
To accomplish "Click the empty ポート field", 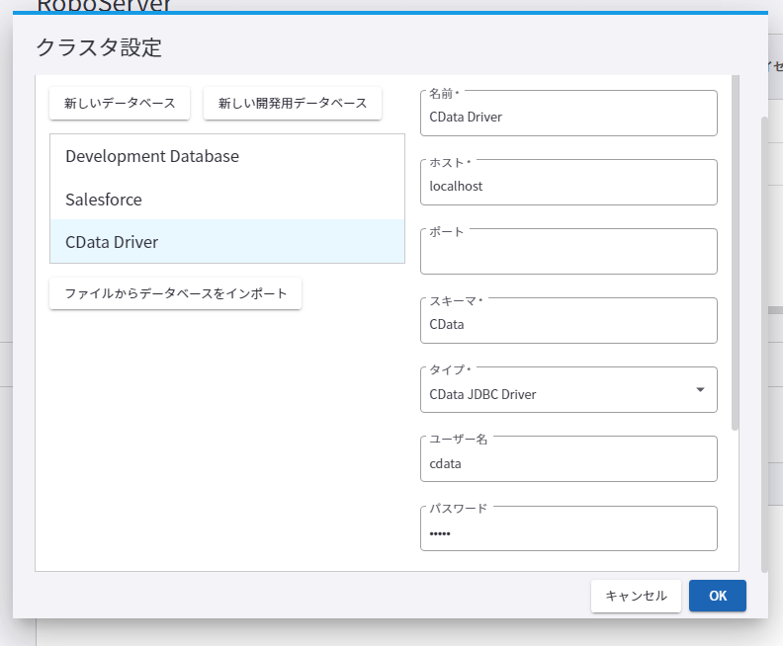I will click(x=568, y=254).
